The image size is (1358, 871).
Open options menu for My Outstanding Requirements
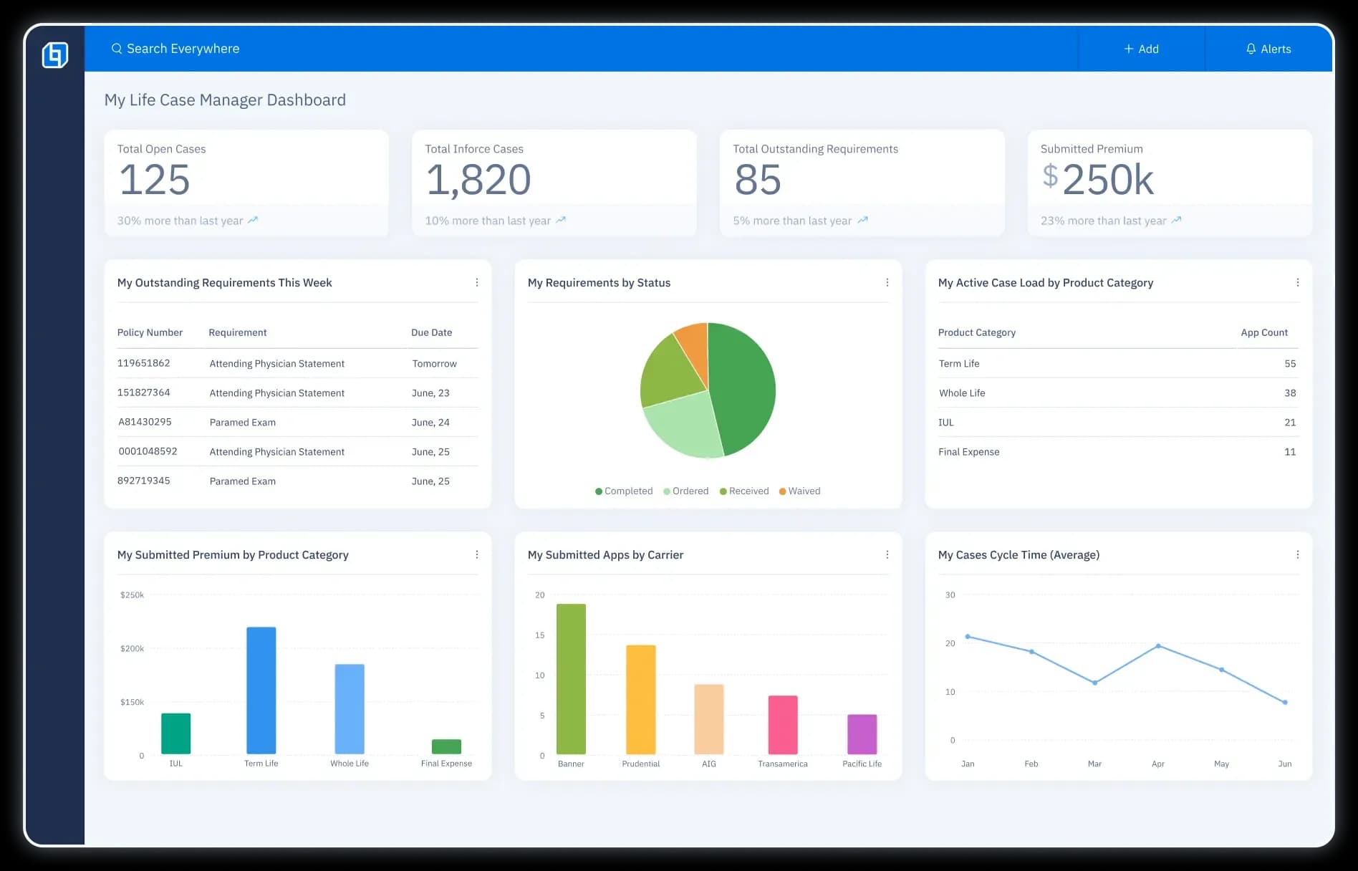click(x=477, y=283)
